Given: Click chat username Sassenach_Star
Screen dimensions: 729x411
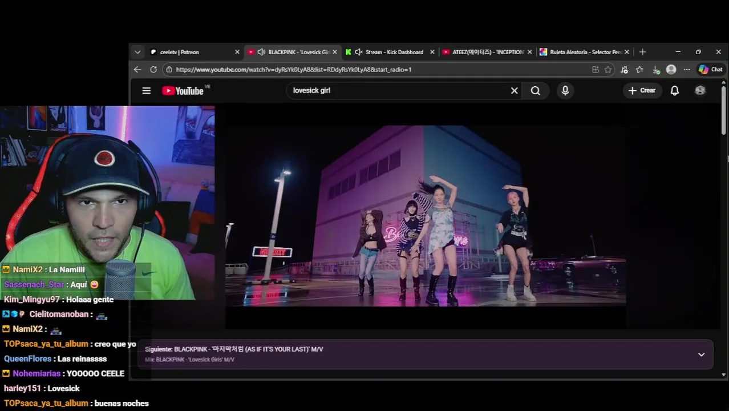Looking at the screenshot, I should coord(34,284).
